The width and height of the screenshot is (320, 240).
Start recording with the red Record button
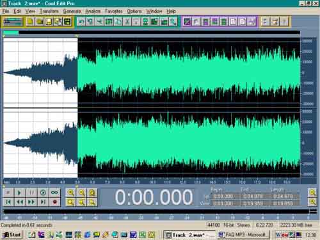tap(54, 202)
